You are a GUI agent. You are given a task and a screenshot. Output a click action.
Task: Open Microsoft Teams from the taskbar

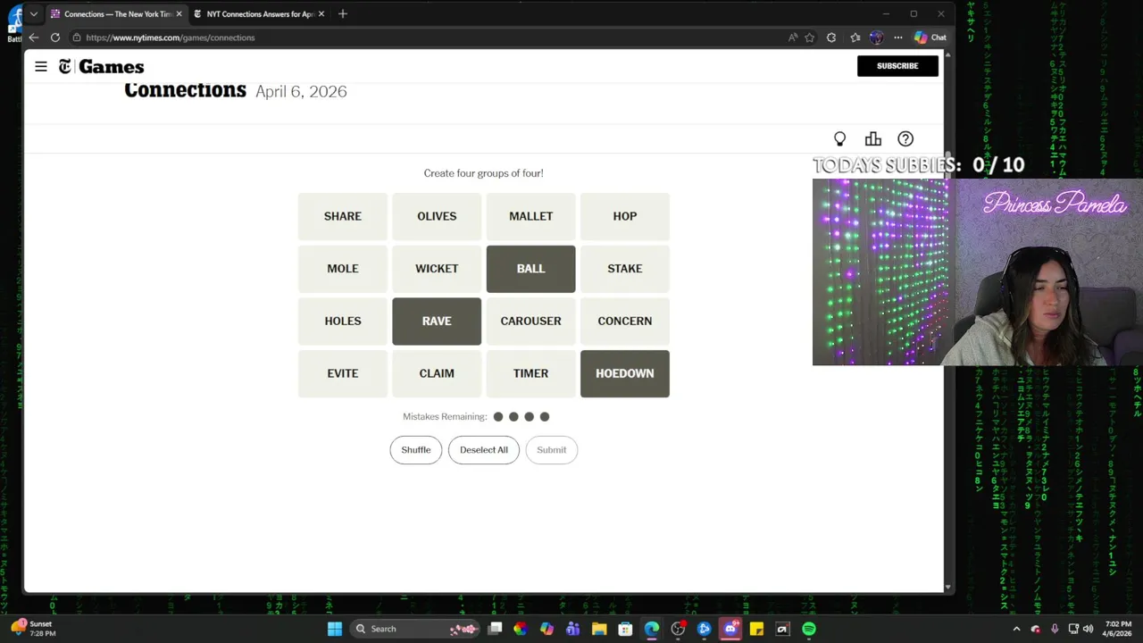(573, 629)
